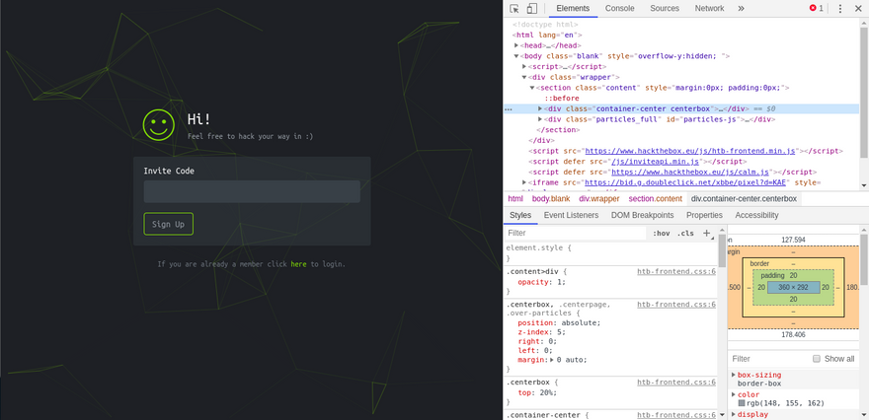Click the opacity: 1 declaration
Screen dimensions: 869x420
pos(542,282)
